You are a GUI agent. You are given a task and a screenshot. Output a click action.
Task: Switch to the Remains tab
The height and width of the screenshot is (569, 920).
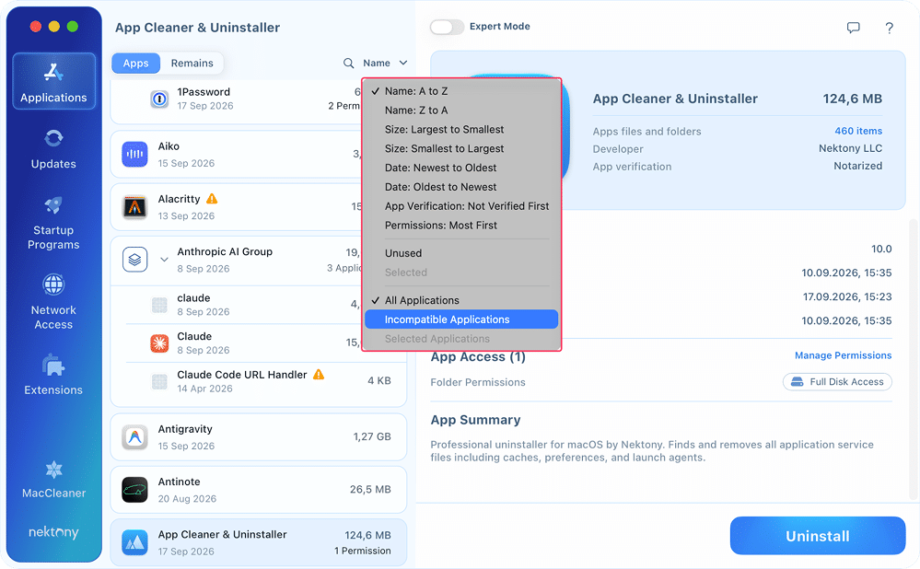point(192,64)
